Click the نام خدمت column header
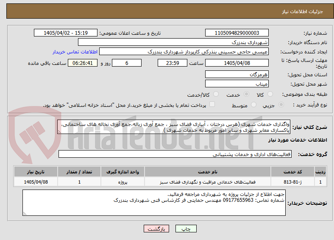Viewport: 334px width, 240px height. (208, 172)
